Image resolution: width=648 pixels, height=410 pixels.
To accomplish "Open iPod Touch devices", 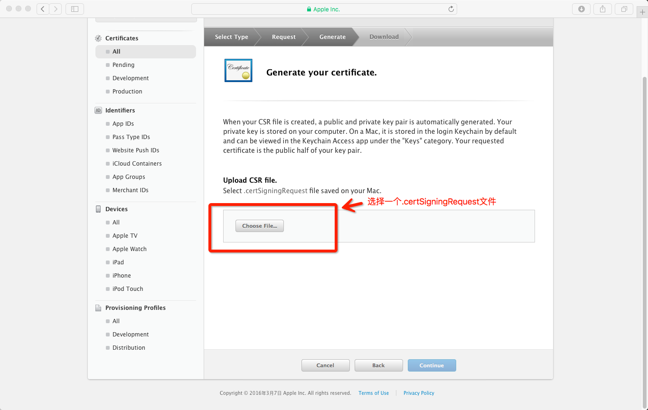I will coord(128,289).
